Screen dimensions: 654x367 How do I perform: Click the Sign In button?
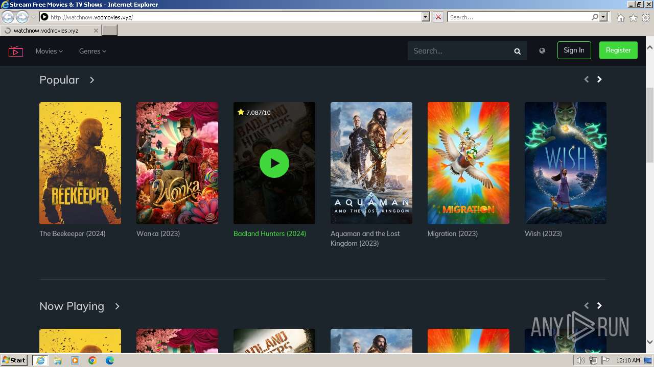click(574, 50)
